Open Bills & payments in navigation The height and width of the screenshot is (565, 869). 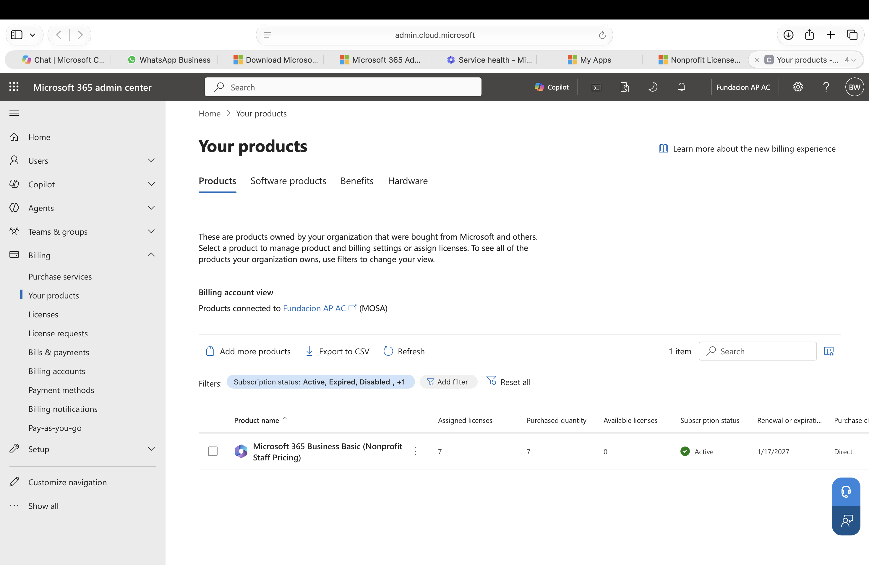click(59, 352)
